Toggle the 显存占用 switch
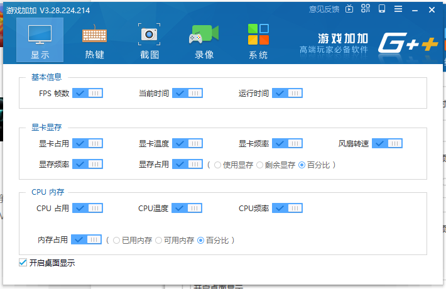Screen dimensions: 446x289 click(187, 164)
